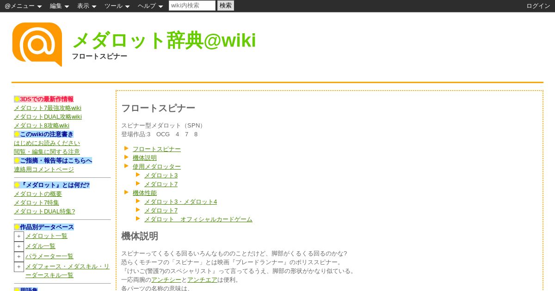Open メダル一覧 sidebar link
Image resolution: width=555 pixels, height=291 pixels.
coord(40,246)
